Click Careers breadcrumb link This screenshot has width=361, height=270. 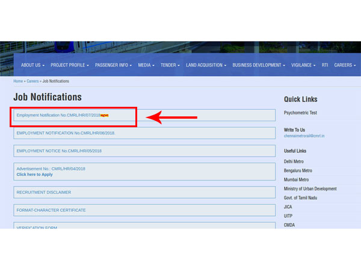point(32,81)
